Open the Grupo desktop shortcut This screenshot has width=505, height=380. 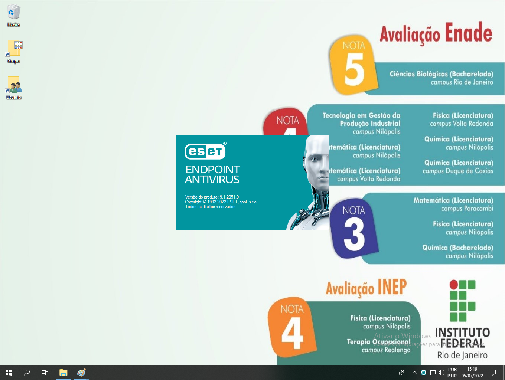pos(14,49)
